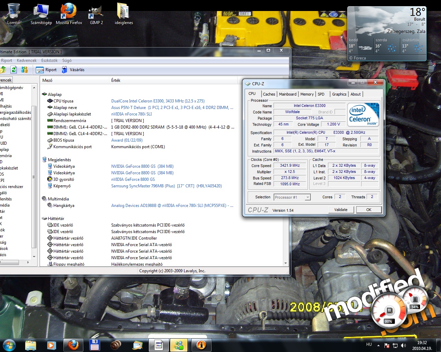Click the network tray icon

395,345
